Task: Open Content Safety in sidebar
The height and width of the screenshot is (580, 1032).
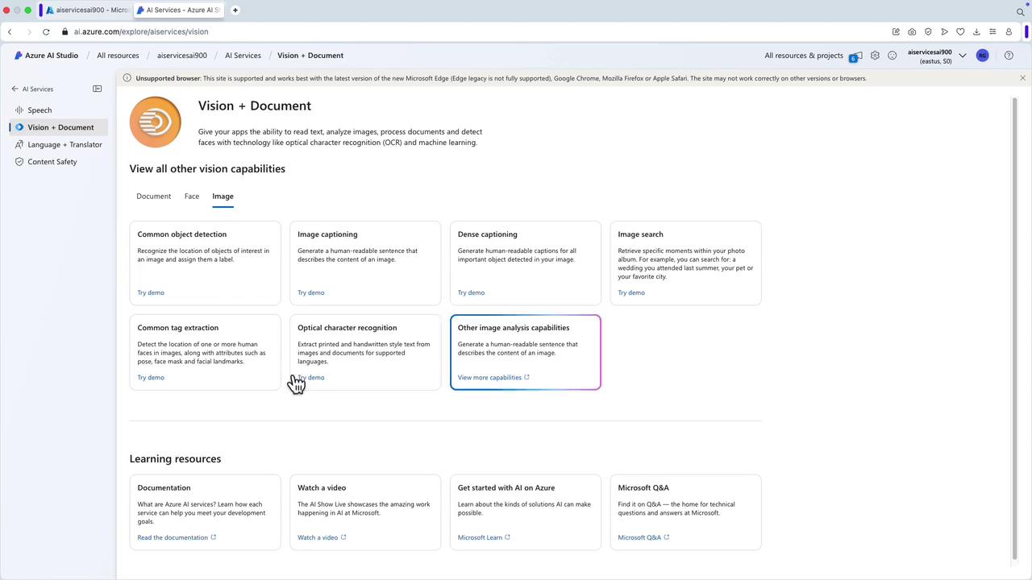Action: pos(52,162)
